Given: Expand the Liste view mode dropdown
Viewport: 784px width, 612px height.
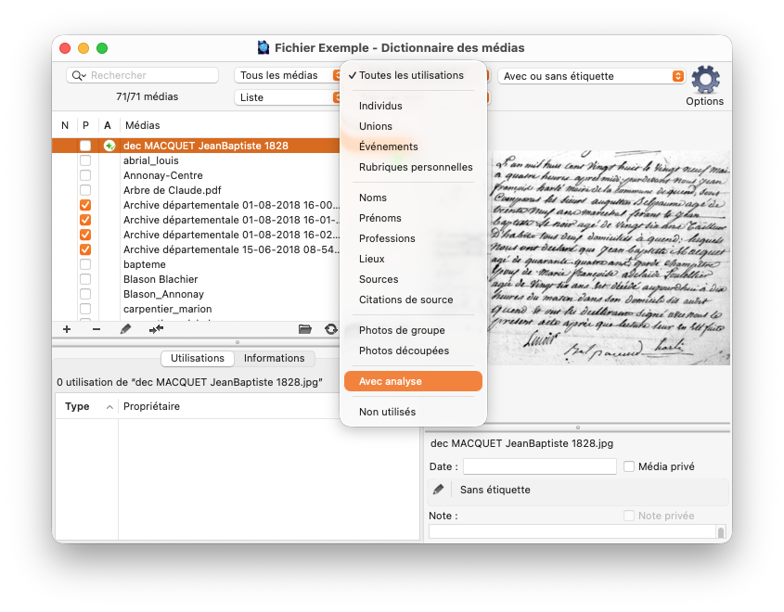Looking at the screenshot, I should [288, 97].
